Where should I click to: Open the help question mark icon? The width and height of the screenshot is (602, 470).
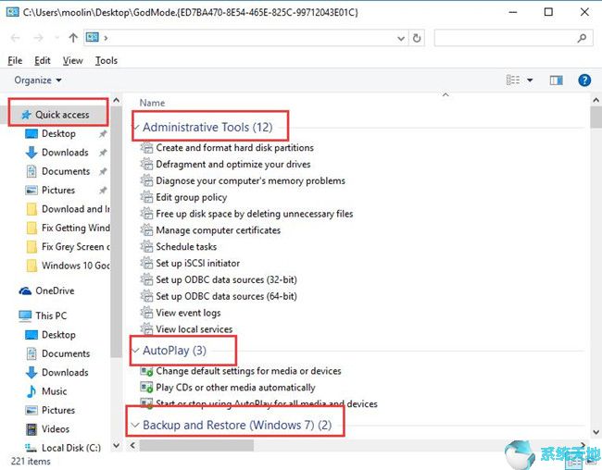(584, 80)
